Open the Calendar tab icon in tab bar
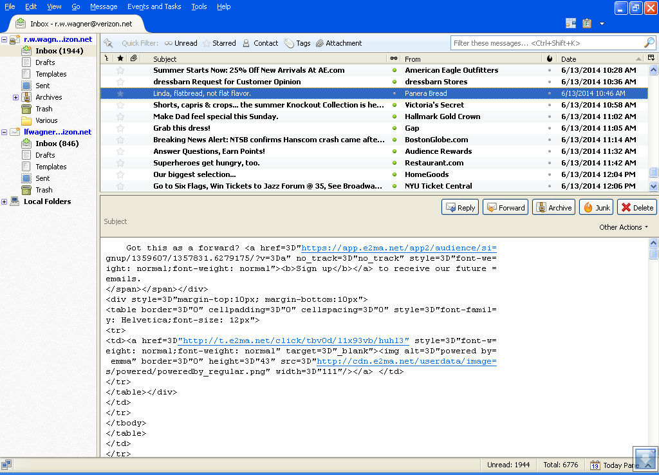The height and width of the screenshot is (475, 659). pos(571,23)
